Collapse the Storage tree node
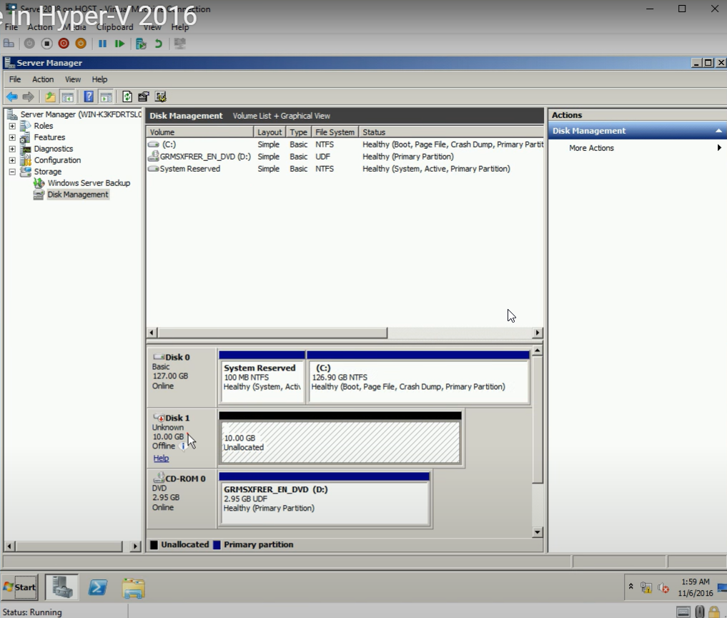 [13, 172]
